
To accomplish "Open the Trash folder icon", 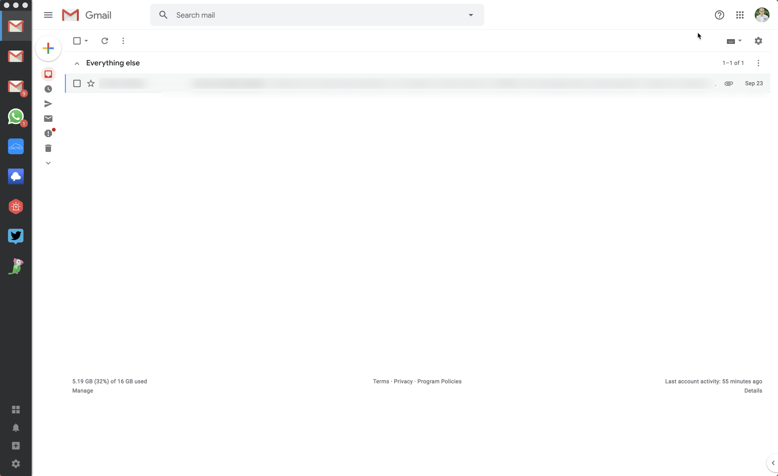I will click(x=48, y=148).
